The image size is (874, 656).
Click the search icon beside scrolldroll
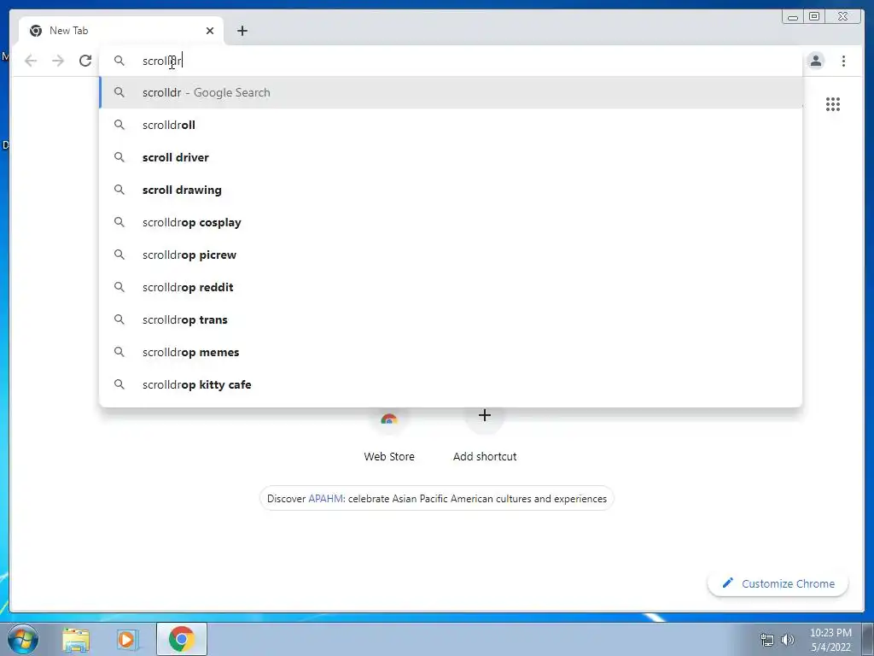click(119, 125)
